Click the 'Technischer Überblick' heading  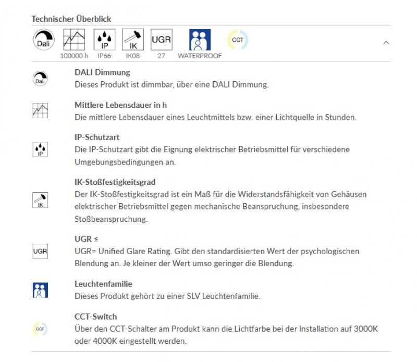pos(71,19)
